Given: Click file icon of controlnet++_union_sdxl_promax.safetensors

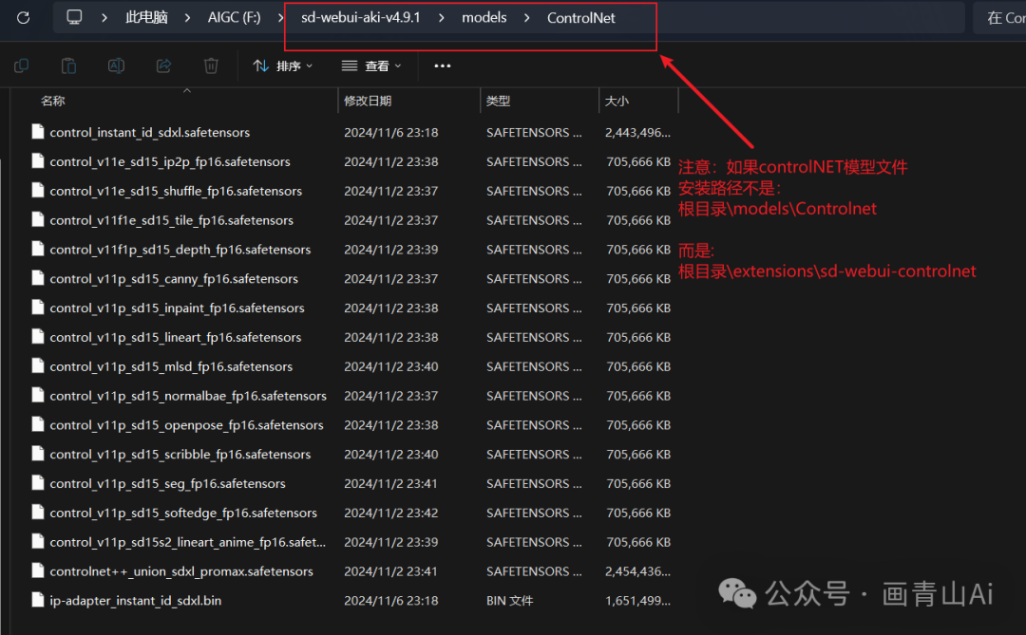Looking at the screenshot, I should click(x=38, y=570).
